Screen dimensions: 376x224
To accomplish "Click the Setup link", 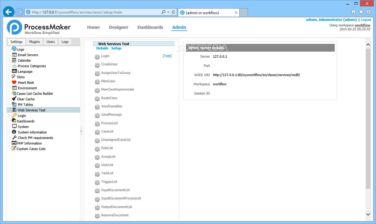I will pyautogui.click(x=116, y=48).
